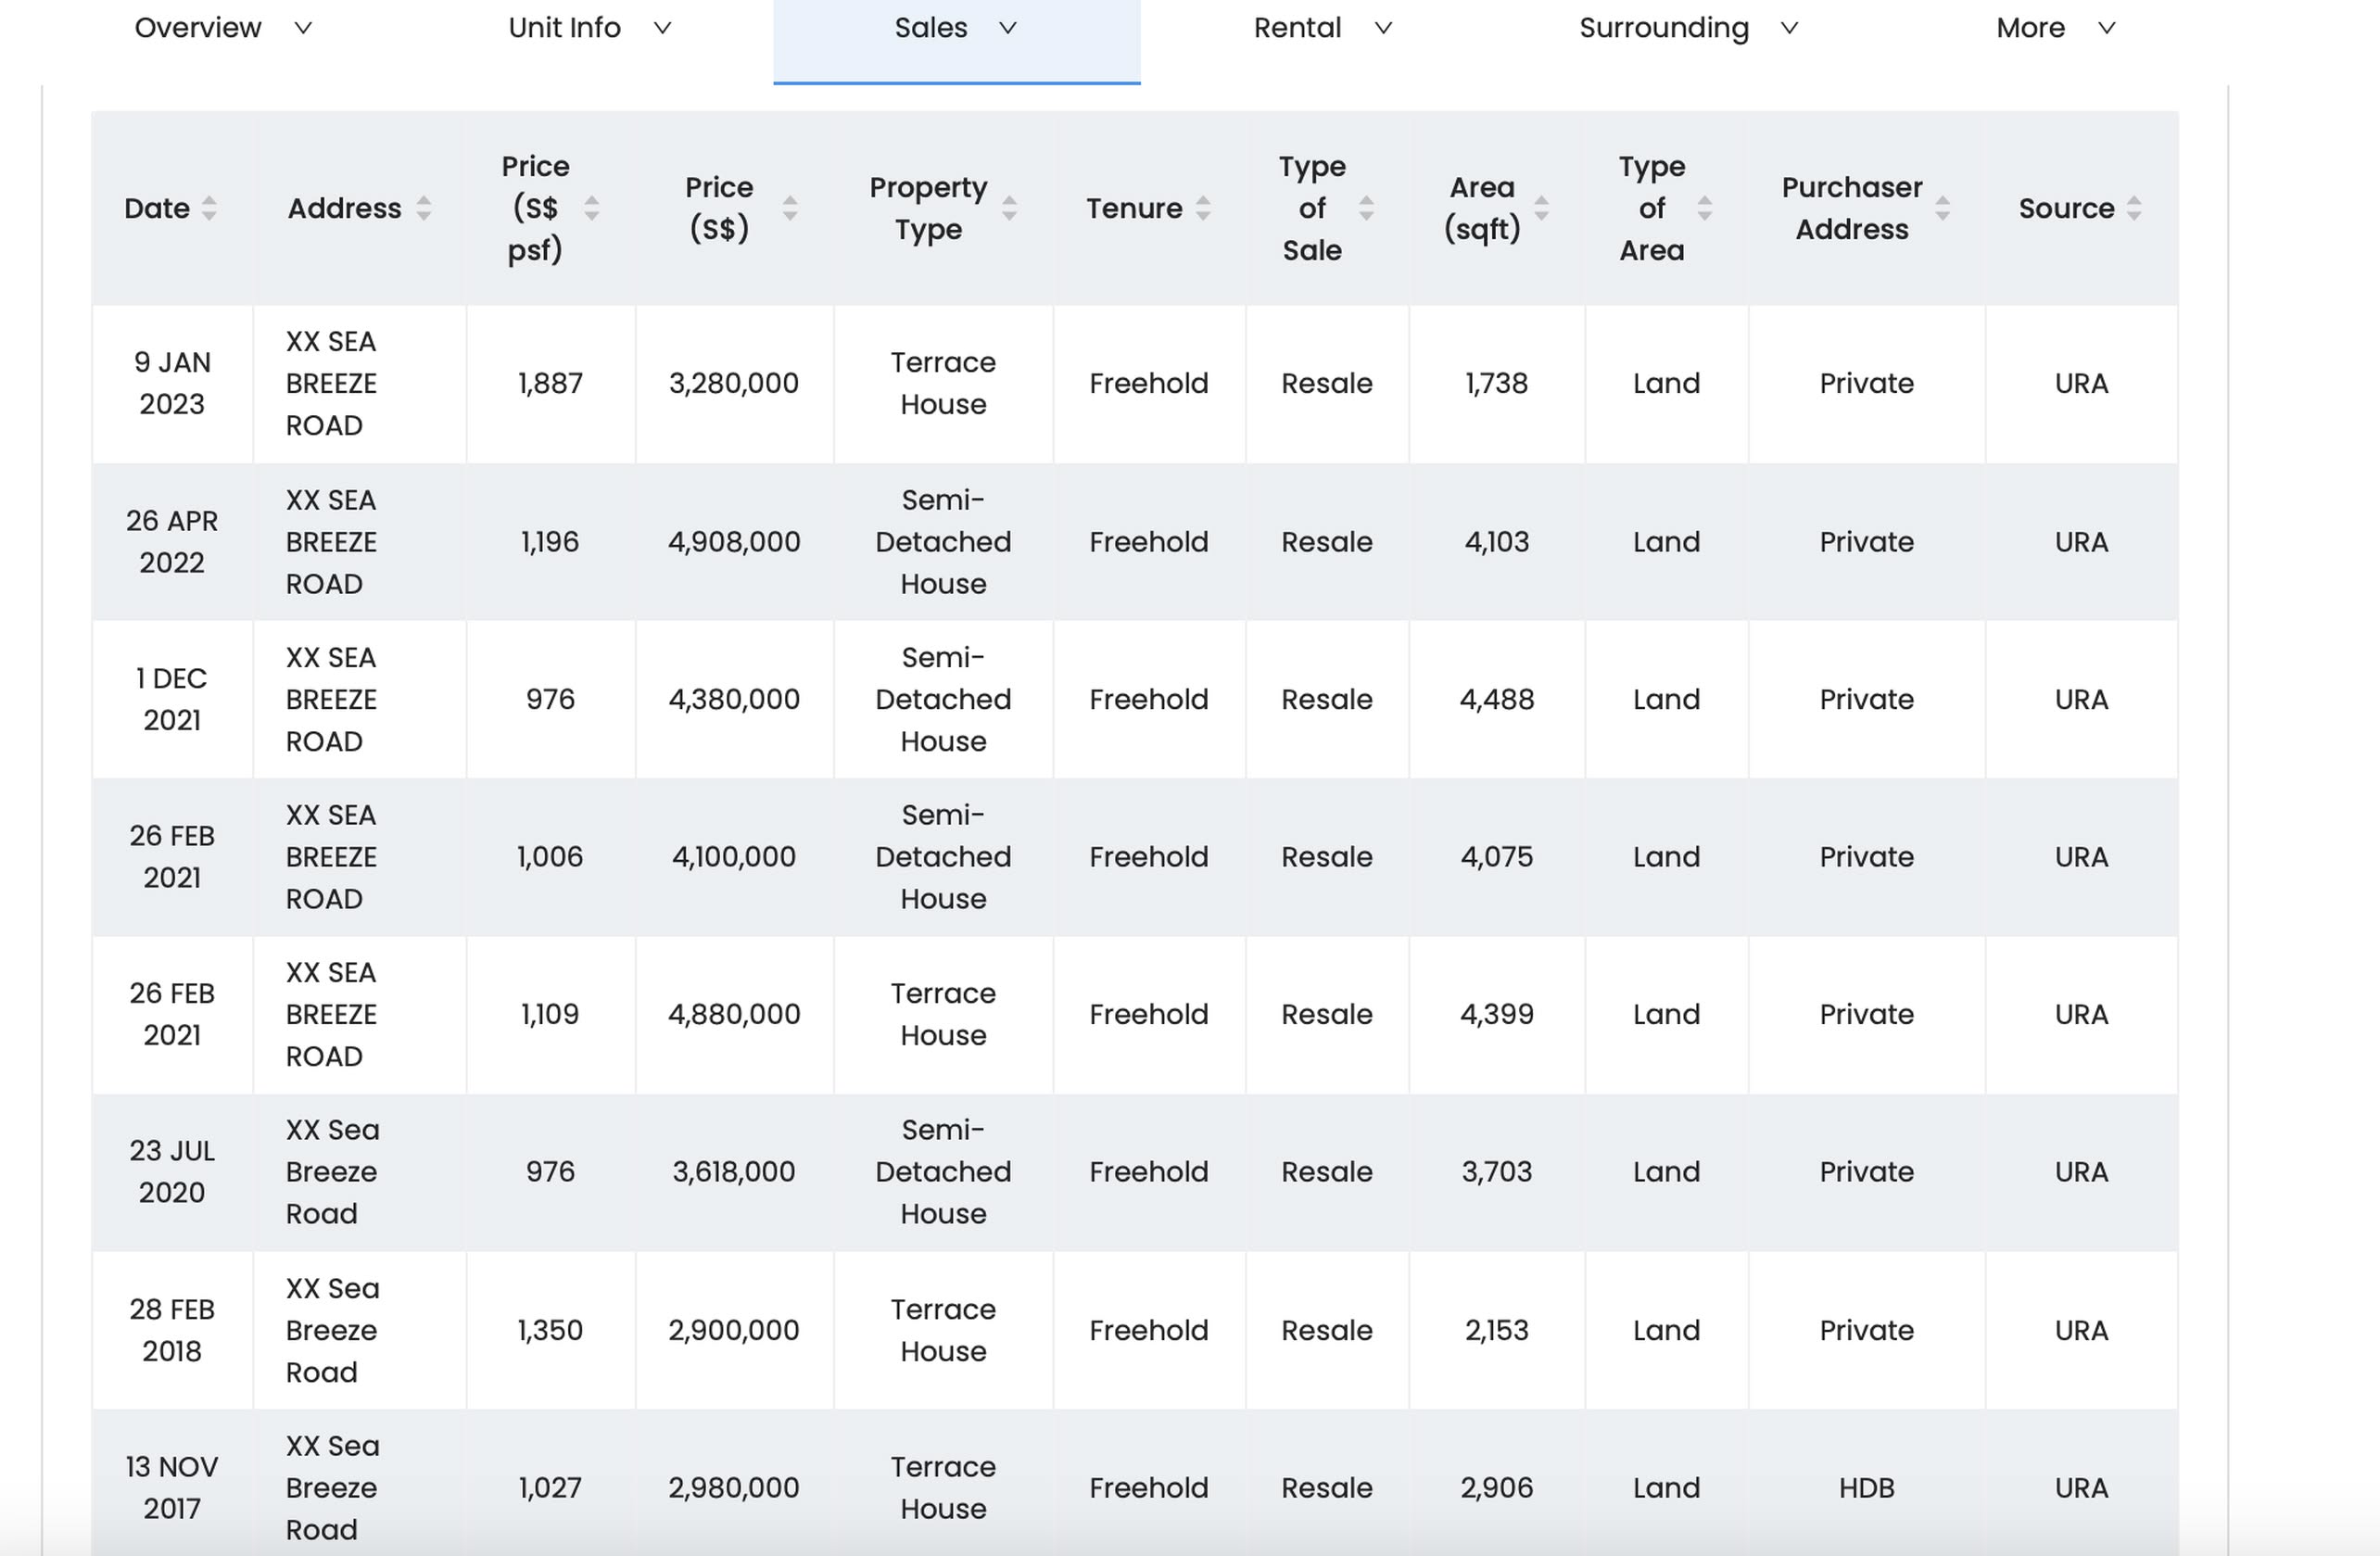Expand the Unit Info dropdown chevron
Screen dimensions: 2380x1556
pyautogui.click(x=662, y=28)
